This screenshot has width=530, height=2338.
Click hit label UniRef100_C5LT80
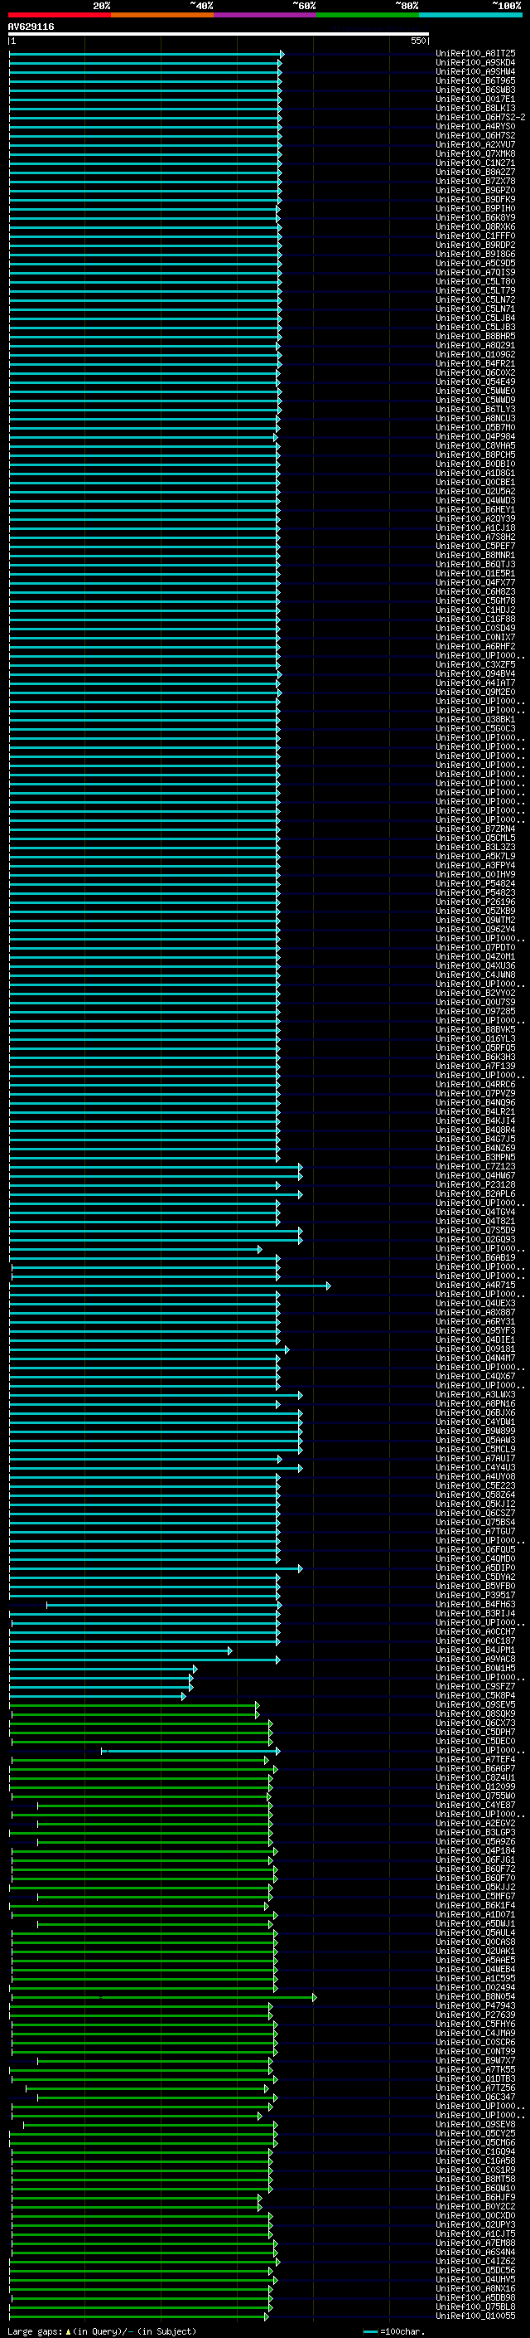point(475,281)
